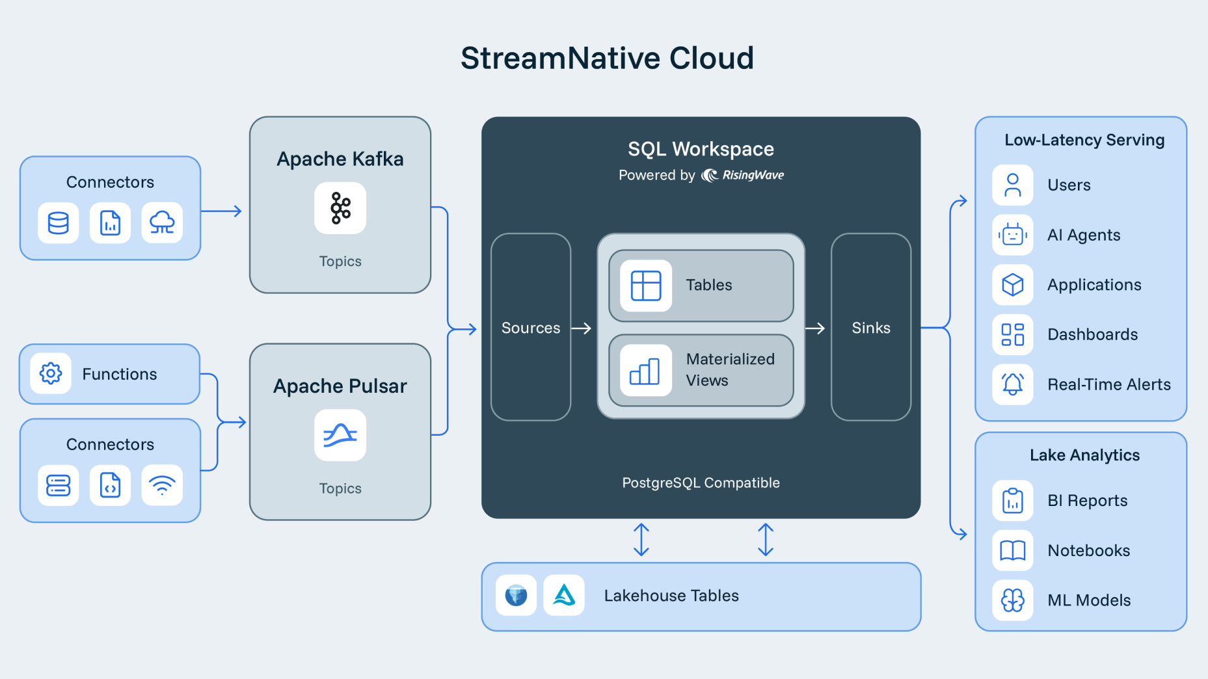The width and height of the screenshot is (1208, 679).
Task: Click the teal triangle icon in Lakehouse Tables
Action: (564, 595)
